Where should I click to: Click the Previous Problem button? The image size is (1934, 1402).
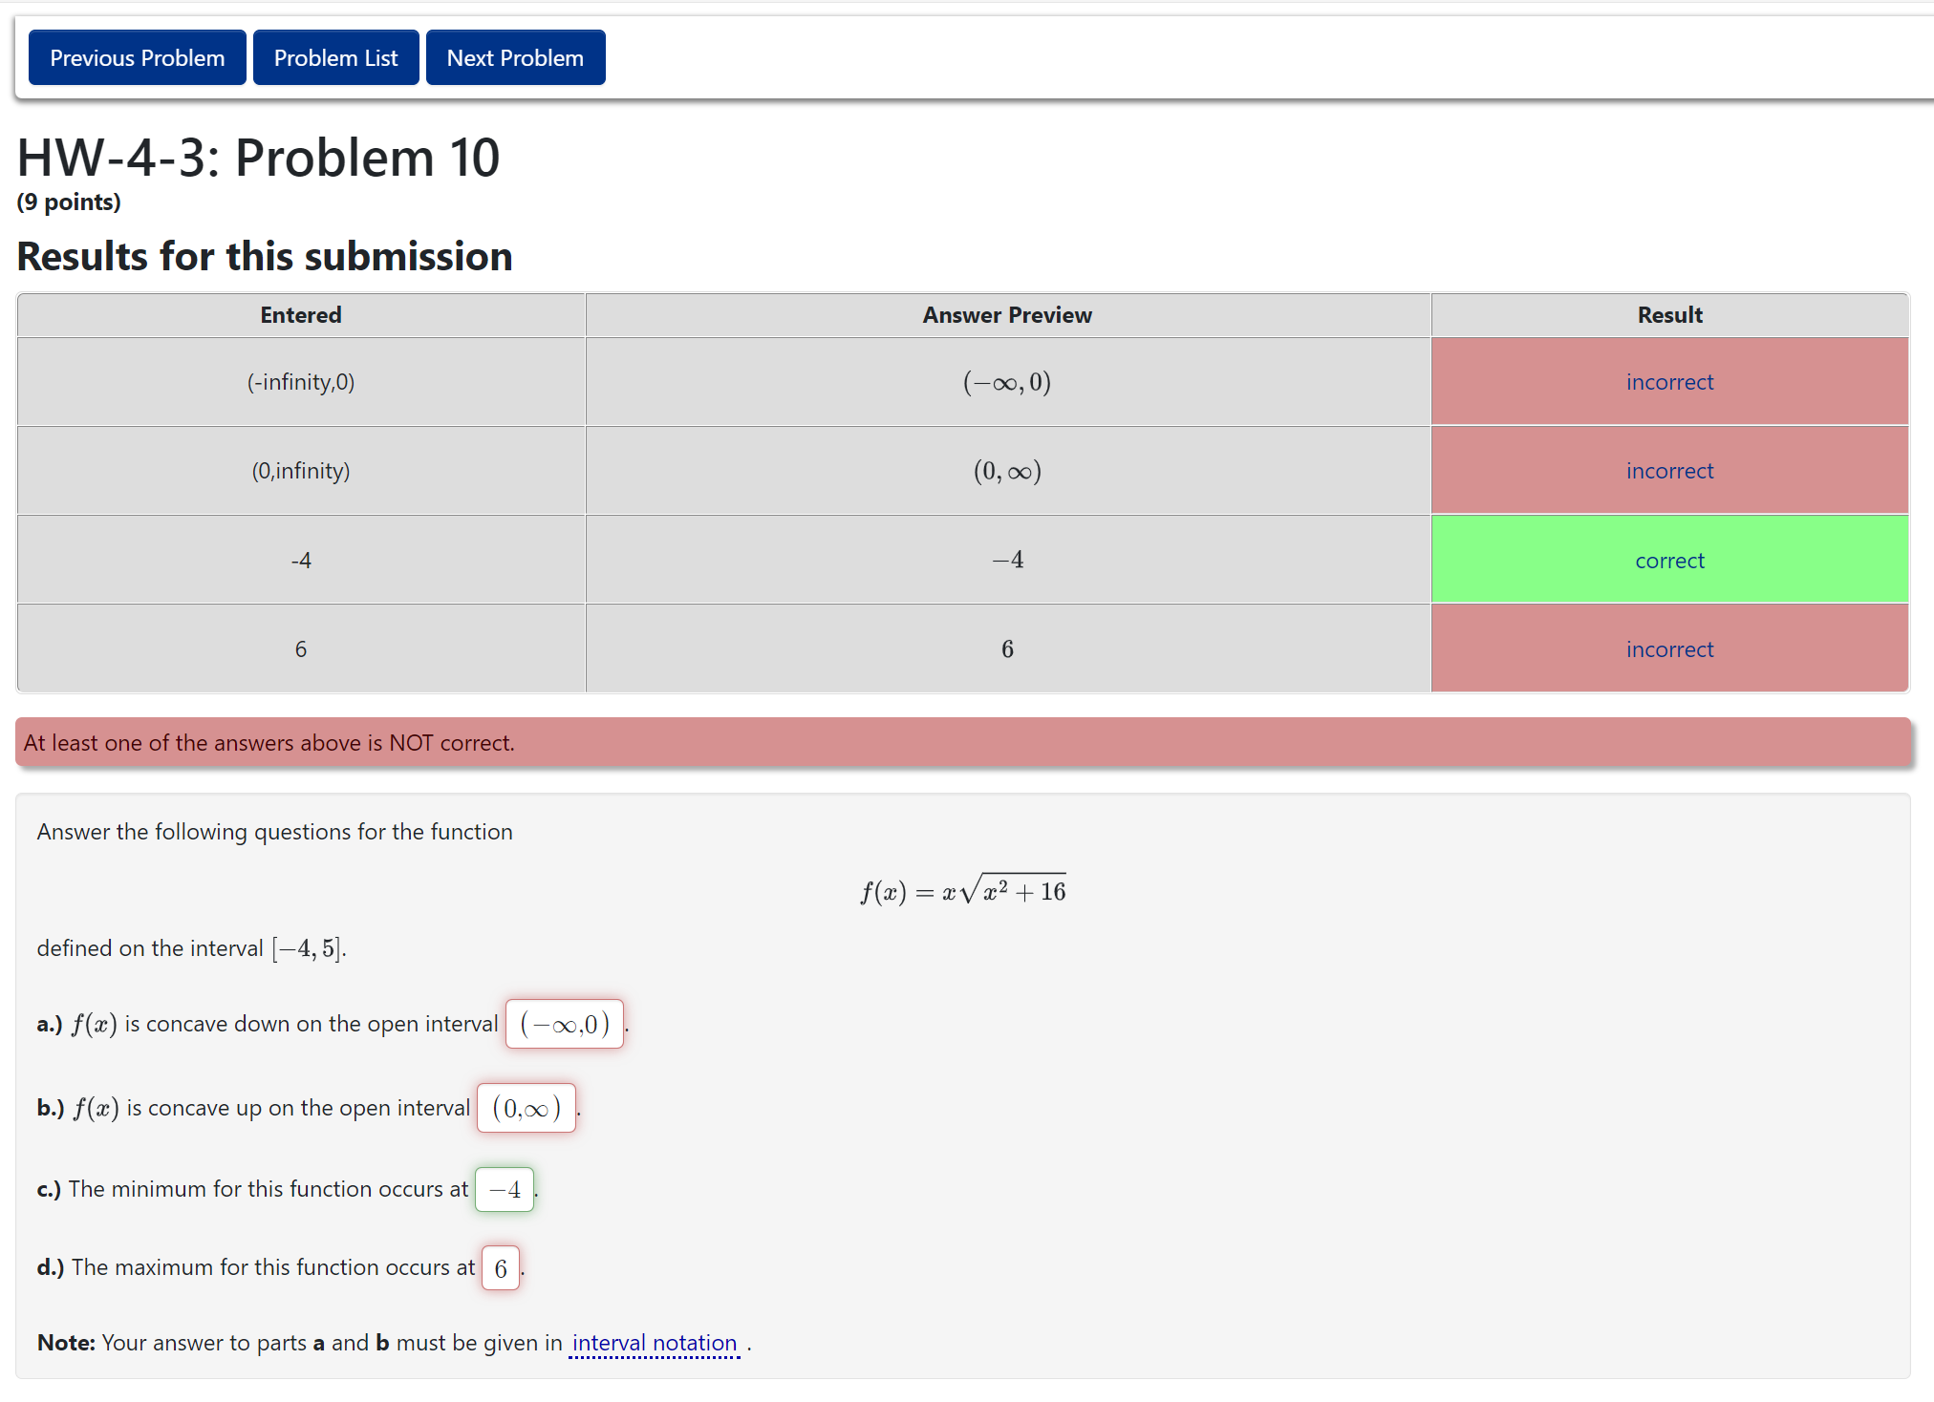tap(137, 58)
